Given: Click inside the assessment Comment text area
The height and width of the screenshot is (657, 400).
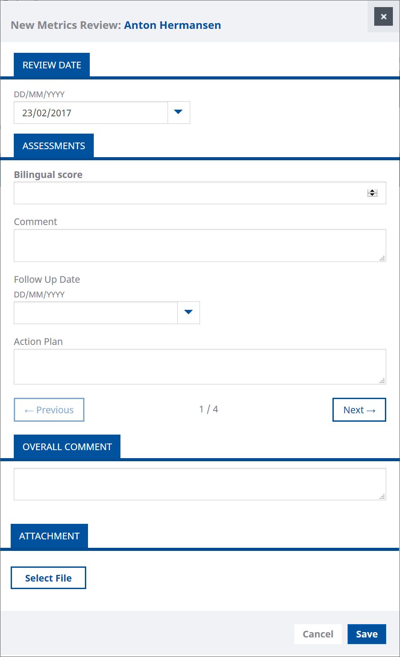Looking at the screenshot, I should click(x=200, y=245).
